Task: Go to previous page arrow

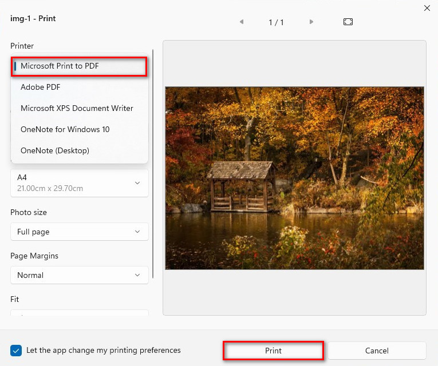Action: pyautogui.click(x=242, y=22)
